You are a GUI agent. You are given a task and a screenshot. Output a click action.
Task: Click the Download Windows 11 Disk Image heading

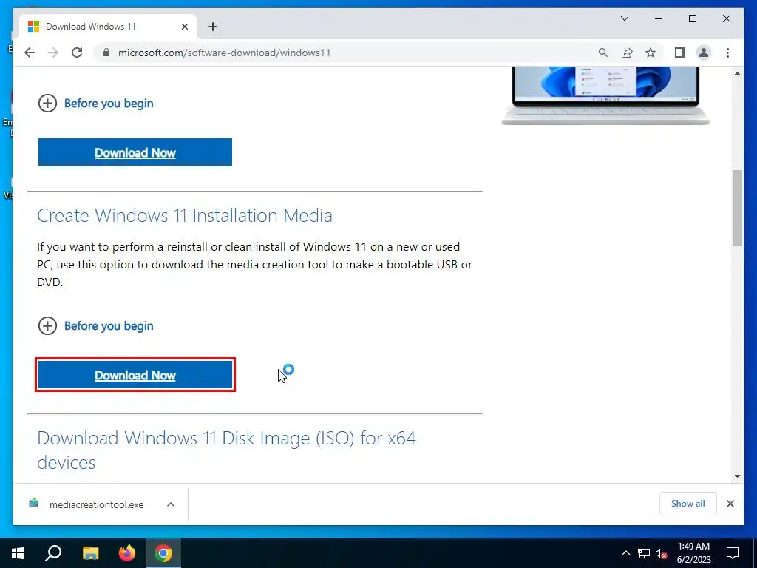point(226,450)
